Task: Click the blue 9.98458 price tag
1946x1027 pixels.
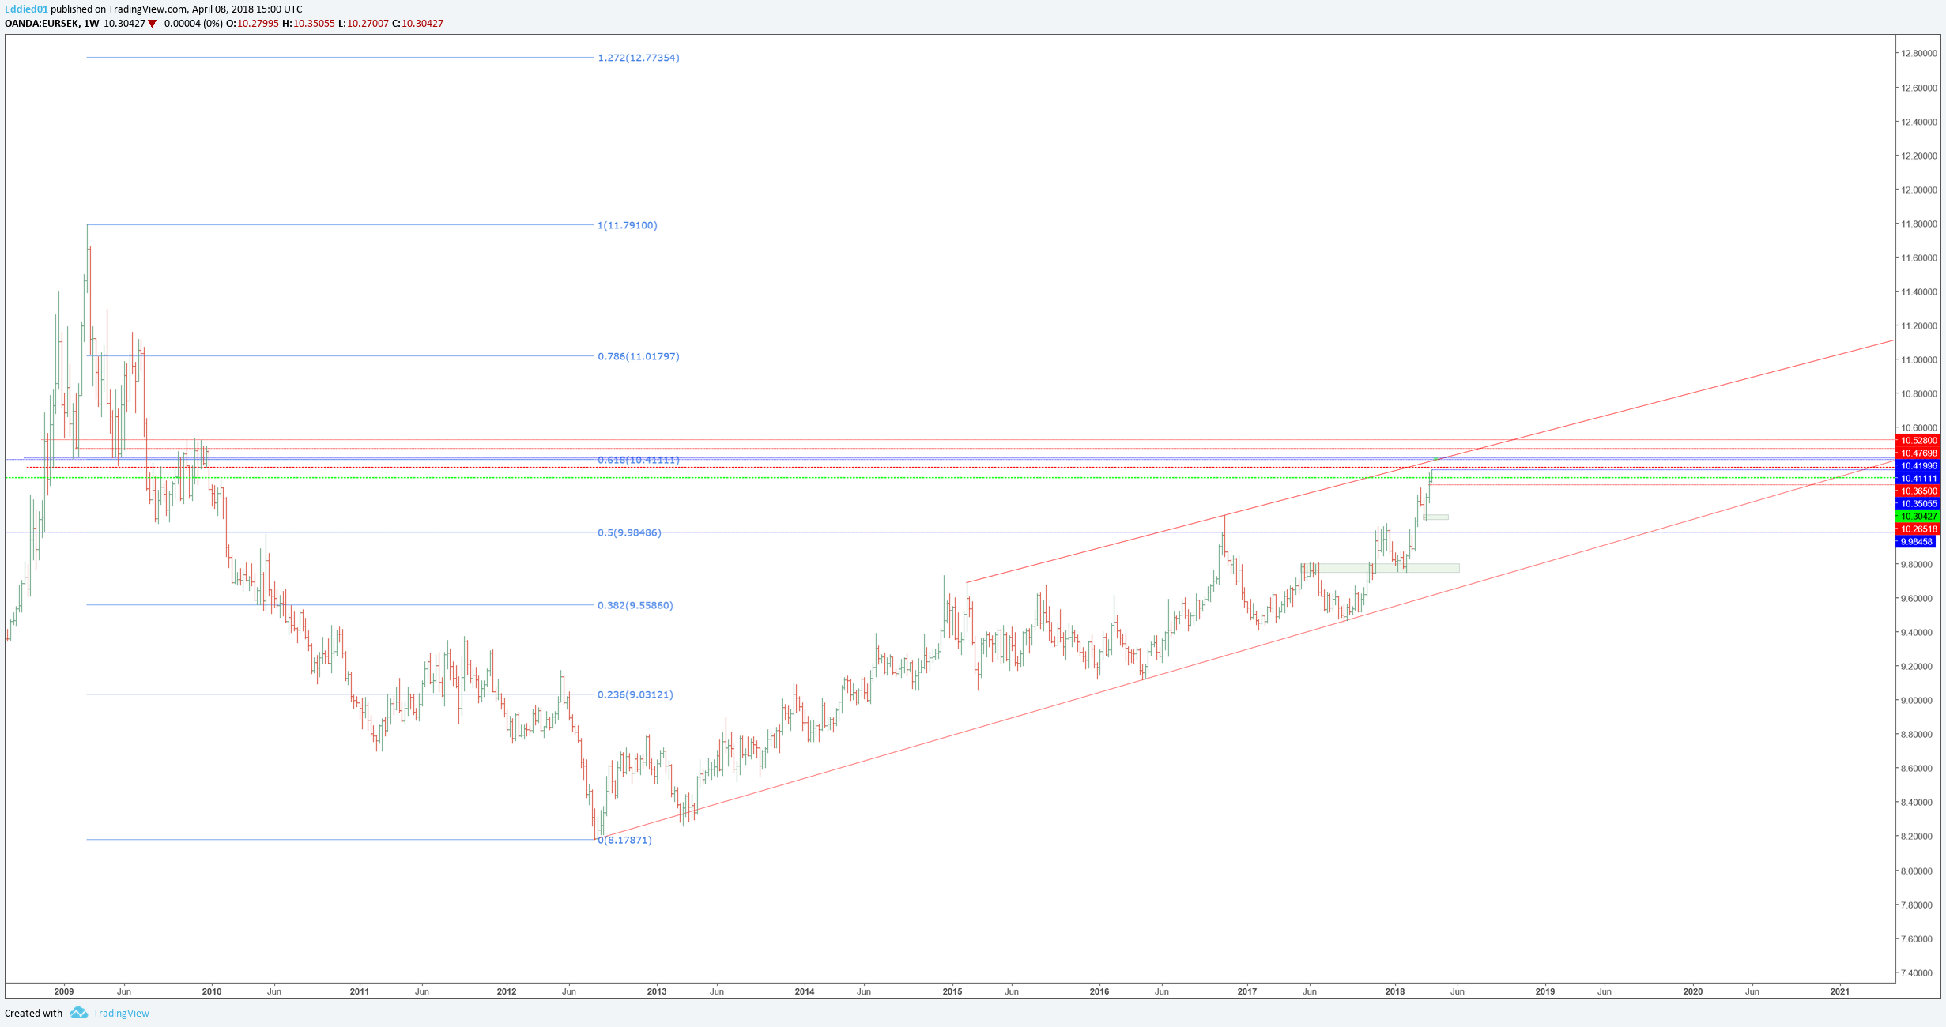Action: 1916,542
